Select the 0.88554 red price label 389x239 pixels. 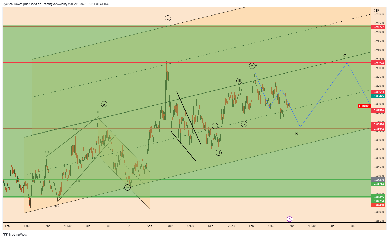pyautogui.click(x=379, y=92)
